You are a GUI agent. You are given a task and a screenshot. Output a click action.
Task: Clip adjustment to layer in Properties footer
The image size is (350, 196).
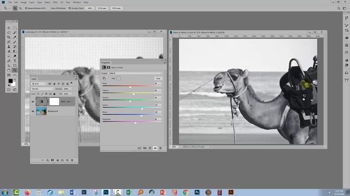coord(139,148)
